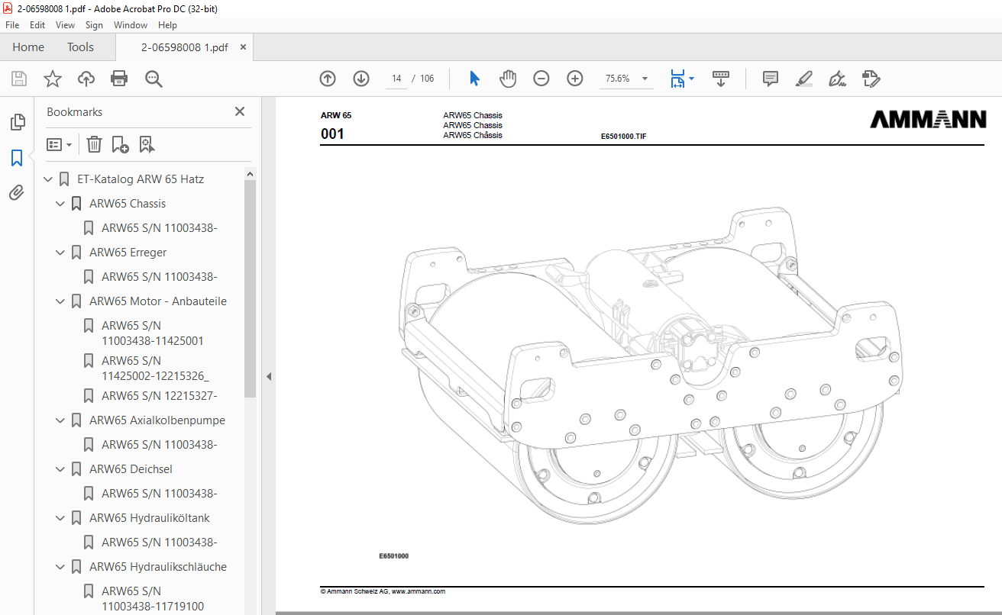Open bookmark ARW65 S/N 11425002-12215326_
Viewport: 1002px width, 615px height.
(x=155, y=368)
